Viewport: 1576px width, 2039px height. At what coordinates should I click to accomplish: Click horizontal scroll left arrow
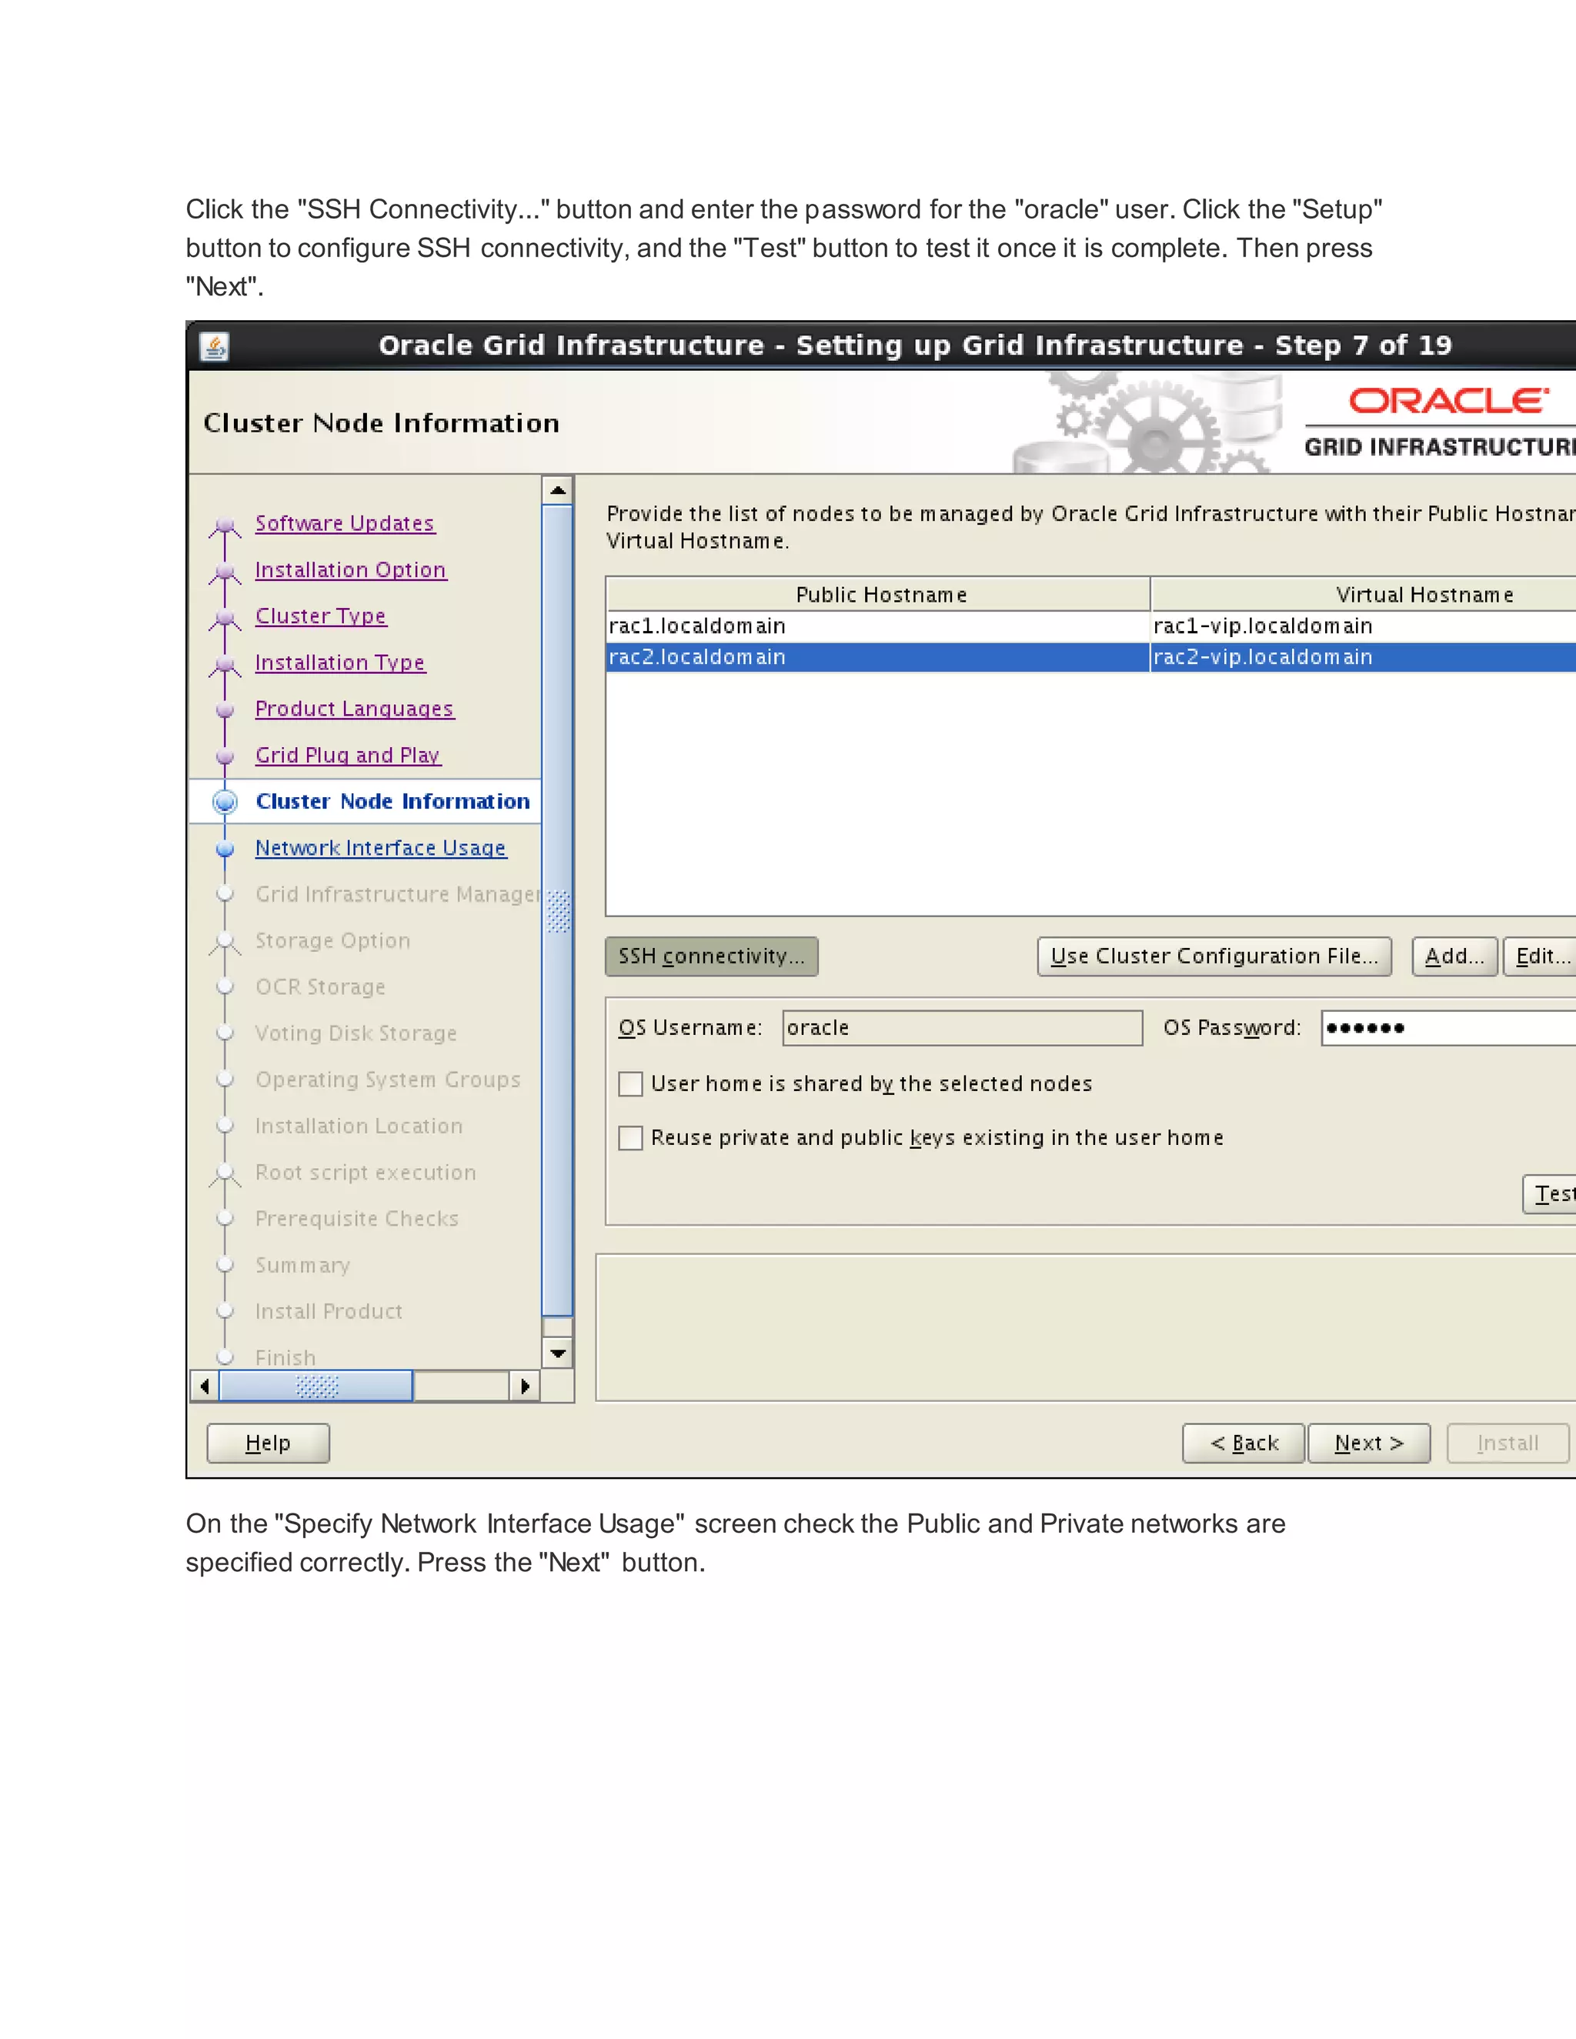pyautogui.click(x=205, y=1386)
